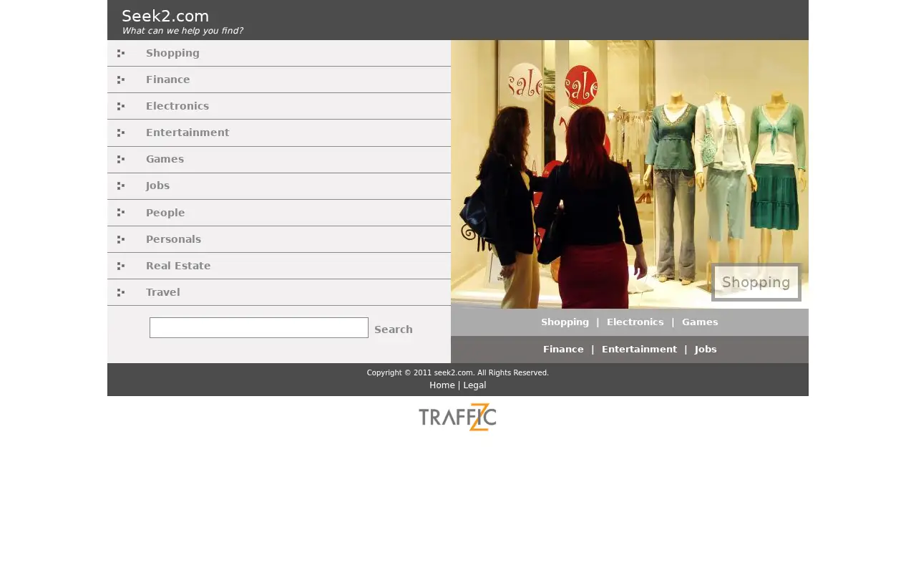Select Games in the bar under photo
916x573 pixels.
[700, 322]
